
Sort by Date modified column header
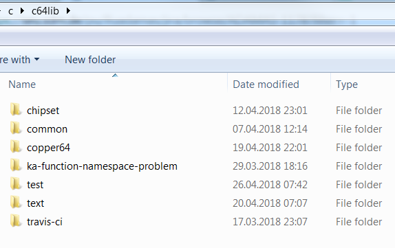click(x=279, y=84)
